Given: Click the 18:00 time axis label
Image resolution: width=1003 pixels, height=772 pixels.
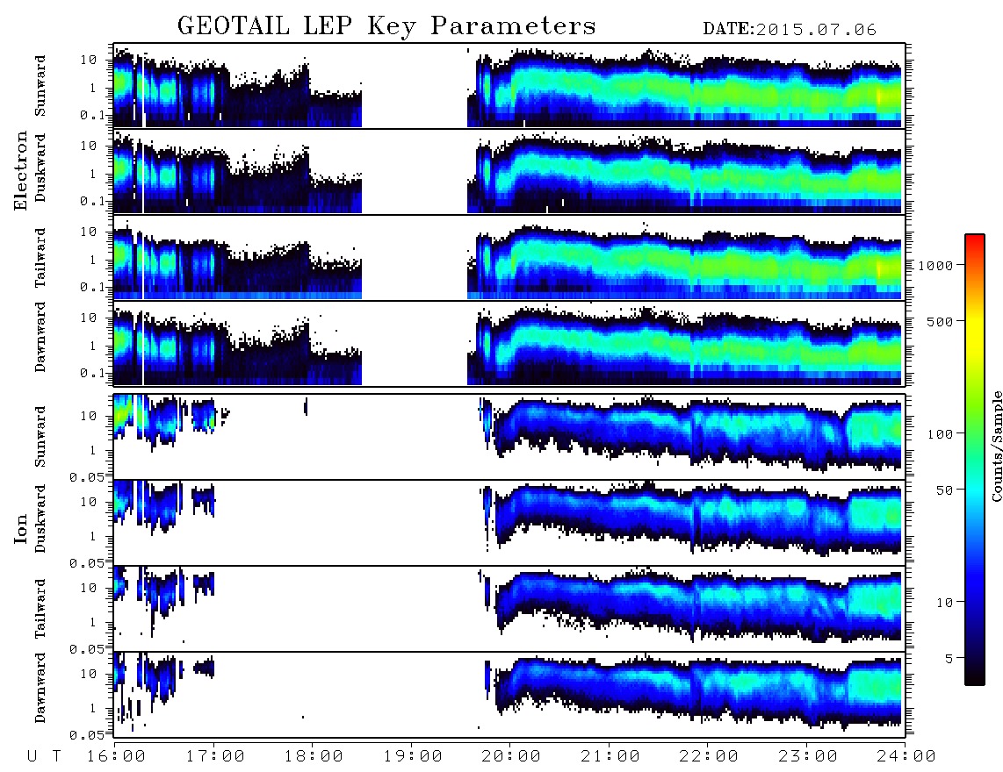Looking at the screenshot, I should click(x=314, y=757).
